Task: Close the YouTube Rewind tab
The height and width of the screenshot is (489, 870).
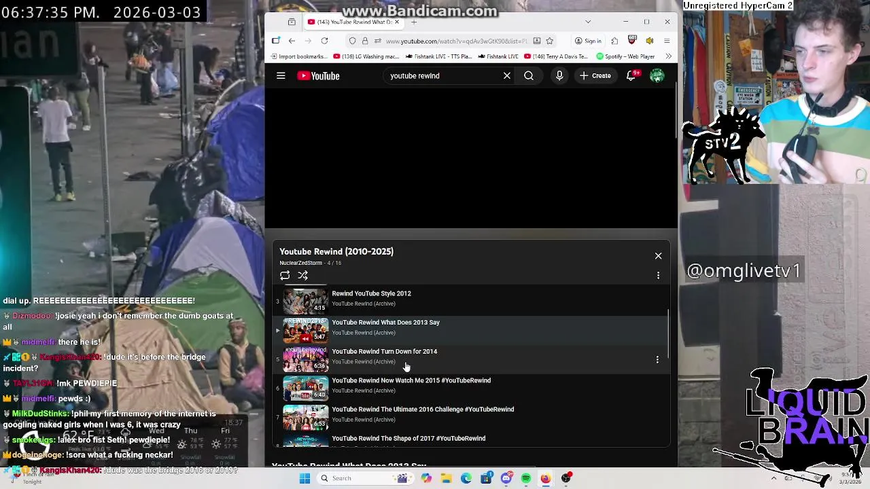Action: 397,22
